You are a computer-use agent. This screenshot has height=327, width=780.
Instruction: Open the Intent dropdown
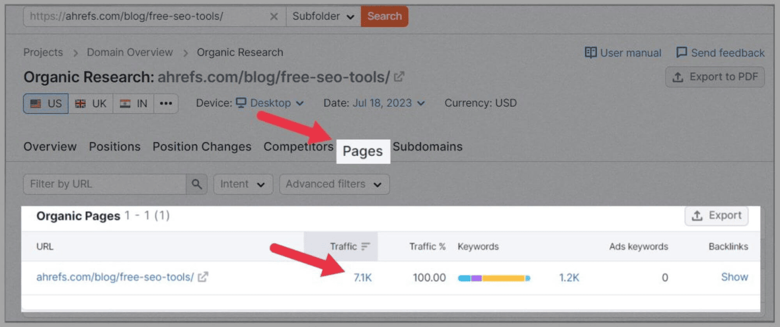[243, 184]
